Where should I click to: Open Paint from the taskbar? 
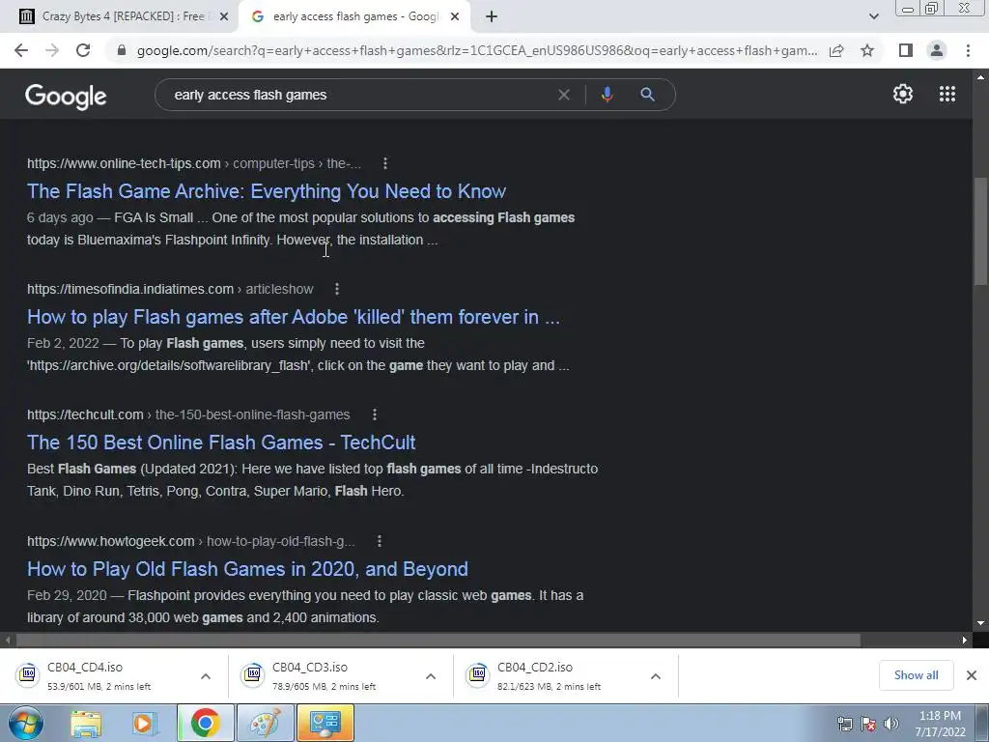(x=265, y=723)
